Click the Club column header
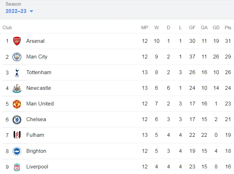This screenshot has width=234, height=174. [x=7, y=27]
